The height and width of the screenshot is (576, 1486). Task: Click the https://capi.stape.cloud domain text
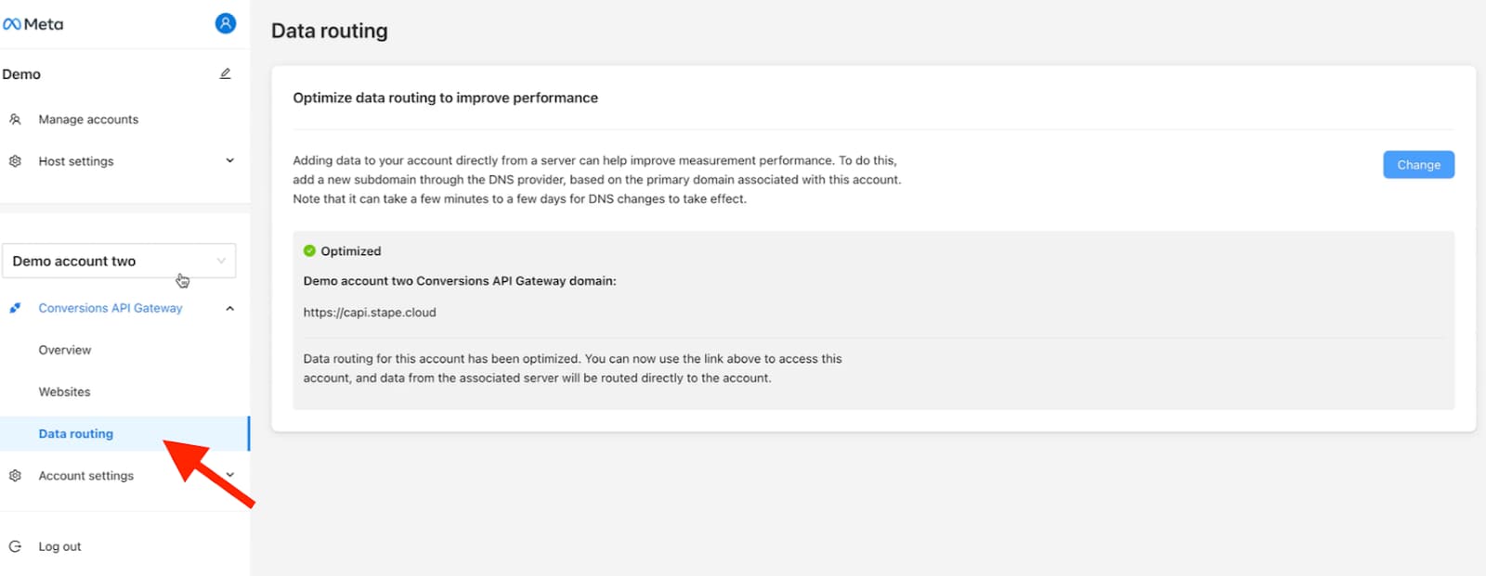click(x=370, y=313)
